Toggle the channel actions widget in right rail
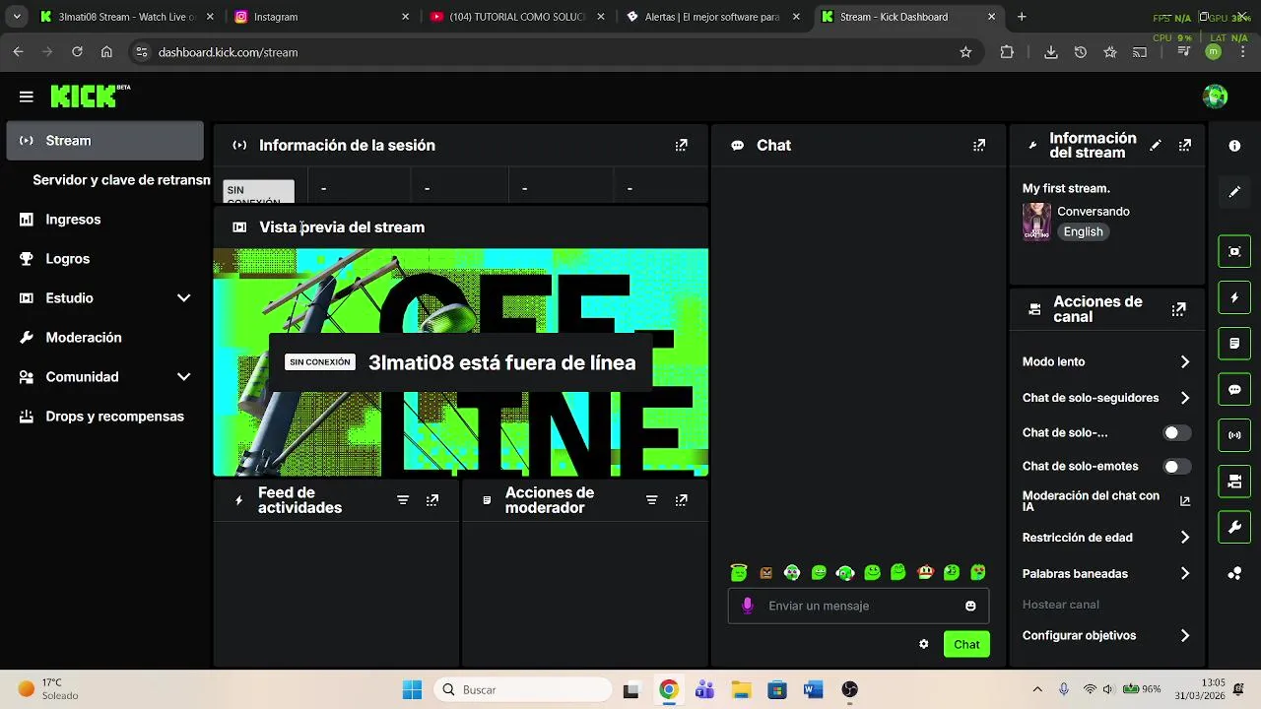Viewport: 1261px width, 709px height. point(1234,482)
